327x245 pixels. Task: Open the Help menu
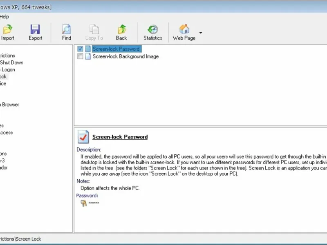click(x=4, y=17)
